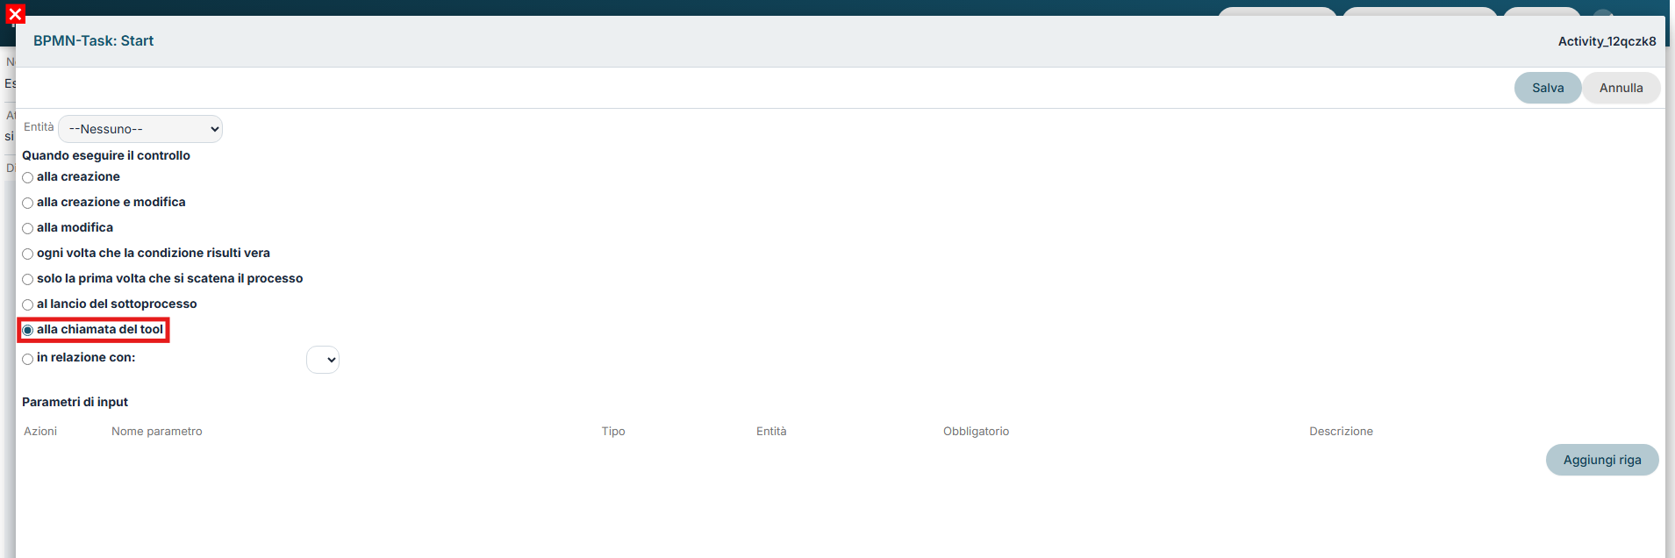Click the 'Nome parametro' column header

[x=157, y=431]
